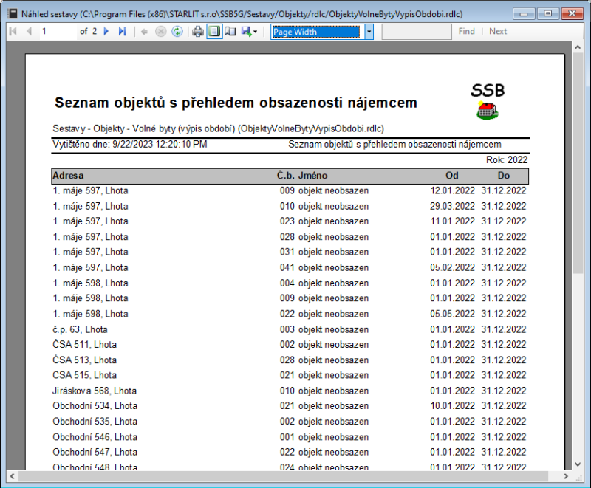Click the Find button

pyautogui.click(x=467, y=31)
